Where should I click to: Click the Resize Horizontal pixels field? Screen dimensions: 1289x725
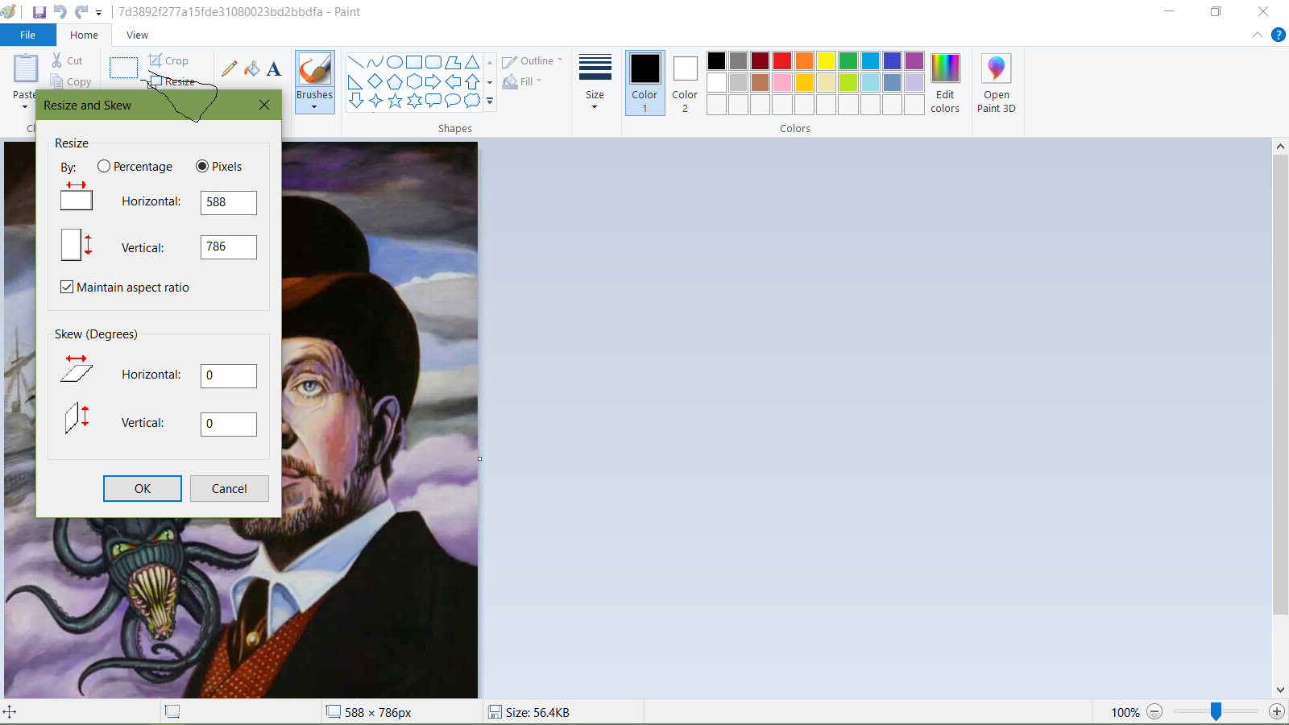click(x=229, y=202)
